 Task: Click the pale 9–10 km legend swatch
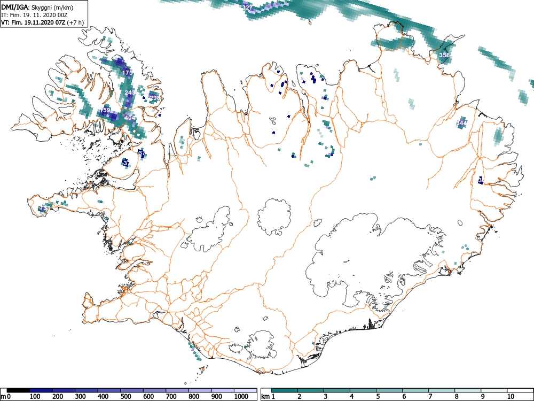point(494,390)
